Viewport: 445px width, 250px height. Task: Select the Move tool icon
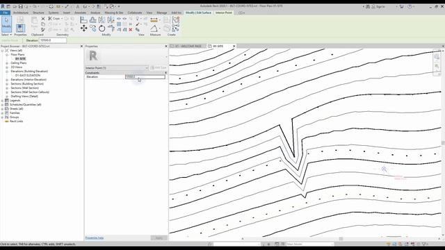click(x=83, y=28)
